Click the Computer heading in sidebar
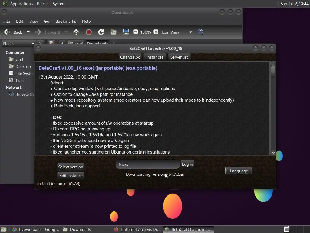This screenshot has height=233, width=310. tap(15, 52)
